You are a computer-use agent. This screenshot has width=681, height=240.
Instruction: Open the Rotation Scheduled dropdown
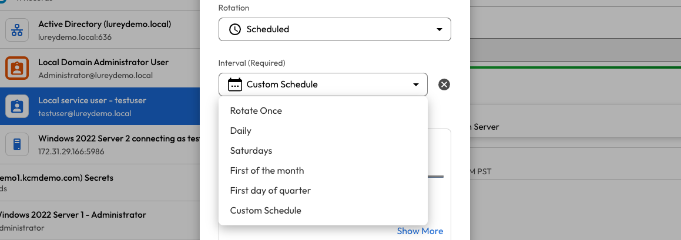coord(334,29)
